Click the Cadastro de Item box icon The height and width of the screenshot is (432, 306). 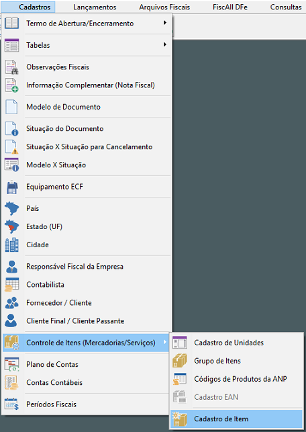[180, 419]
